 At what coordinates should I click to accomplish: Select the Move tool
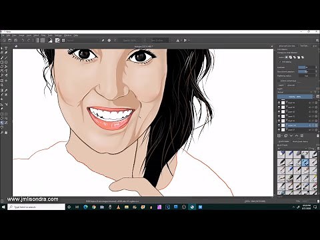tap(6, 81)
